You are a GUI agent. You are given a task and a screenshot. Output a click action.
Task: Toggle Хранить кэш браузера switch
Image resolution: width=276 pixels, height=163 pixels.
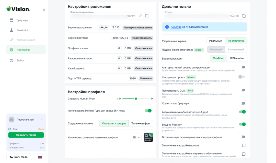[242, 103]
